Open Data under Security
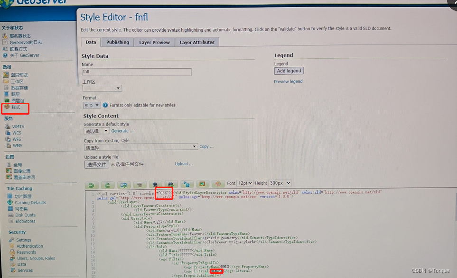The image size is (457, 278). (21, 264)
